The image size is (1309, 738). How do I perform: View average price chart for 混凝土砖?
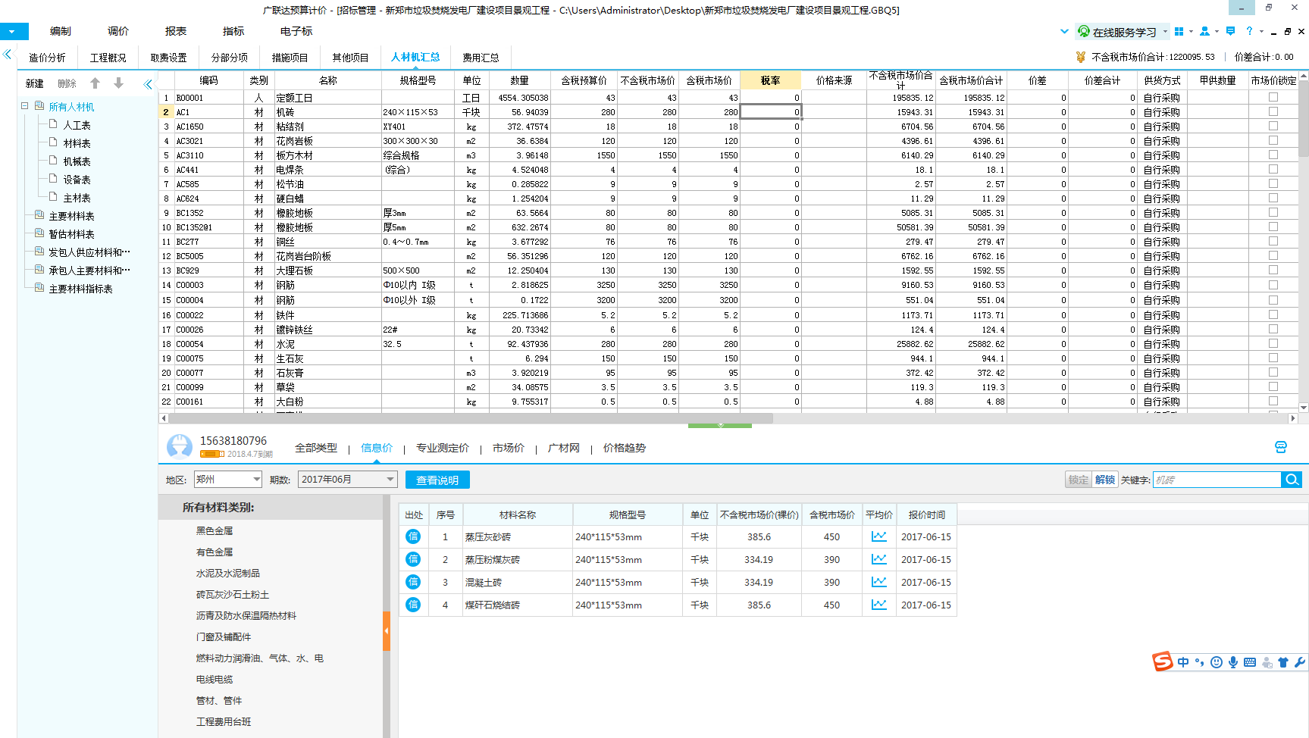[878, 582]
